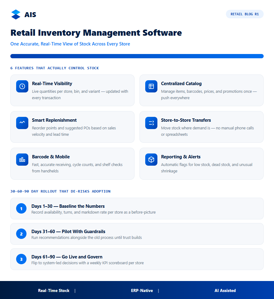Click the Manage items, barcodes, prices description
274x299 pixels.
coord(209,95)
